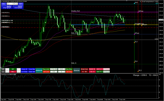The image size is (164, 101).
Task: Click the Edit TP price field 1712.22
Action: point(106,72)
